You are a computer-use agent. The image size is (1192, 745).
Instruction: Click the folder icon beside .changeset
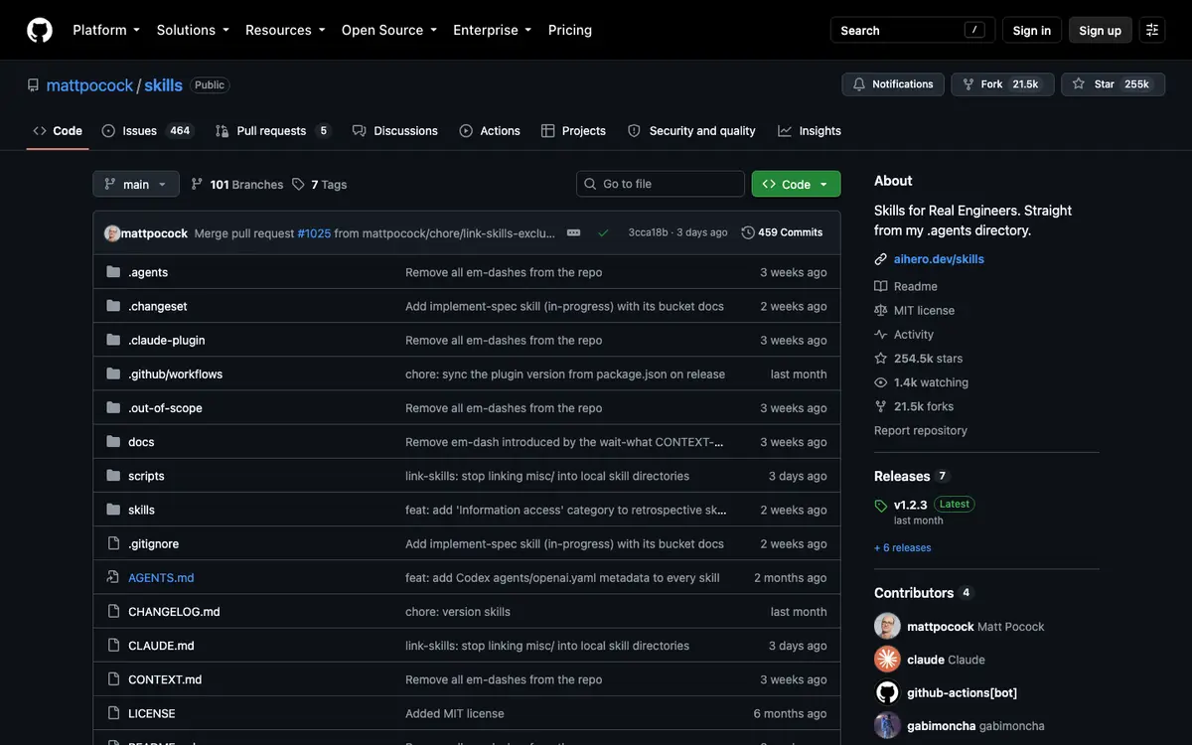113,306
